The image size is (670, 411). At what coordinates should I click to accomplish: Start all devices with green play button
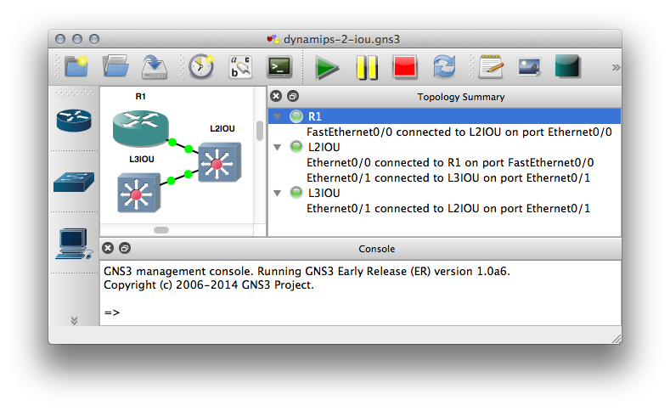pos(327,67)
